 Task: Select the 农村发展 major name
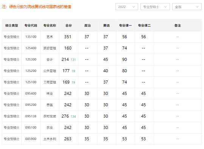[x=50, y=116]
